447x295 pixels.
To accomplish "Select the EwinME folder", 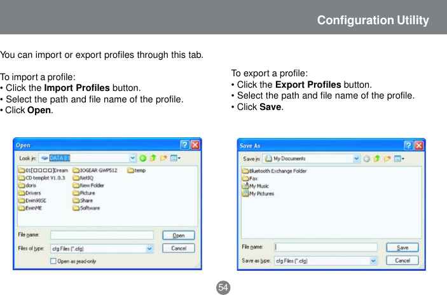I will tap(31, 208).
